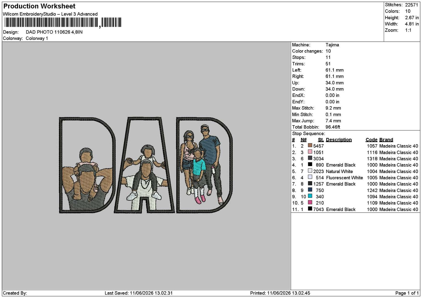Image resolution: width=422 pixels, height=298 pixels.
Task: Click code 1116 in stop row 2
Action: [x=372, y=152]
